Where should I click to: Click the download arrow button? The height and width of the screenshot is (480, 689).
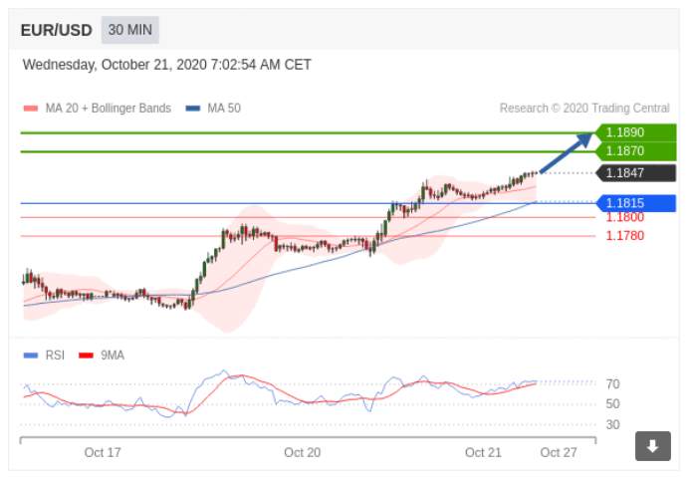(652, 446)
